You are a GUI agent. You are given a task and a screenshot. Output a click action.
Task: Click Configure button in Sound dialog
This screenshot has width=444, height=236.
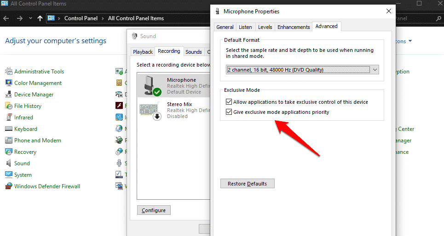[154, 210]
